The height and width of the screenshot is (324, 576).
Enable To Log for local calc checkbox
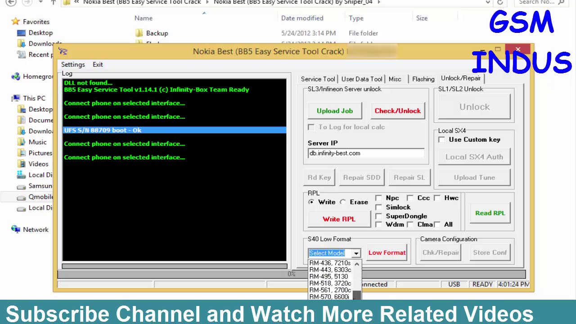point(311,127)
